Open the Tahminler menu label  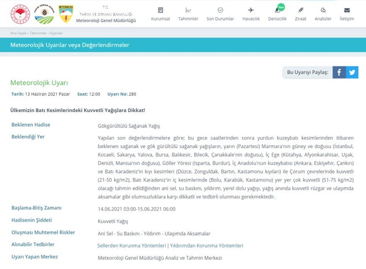click(188, 19)
